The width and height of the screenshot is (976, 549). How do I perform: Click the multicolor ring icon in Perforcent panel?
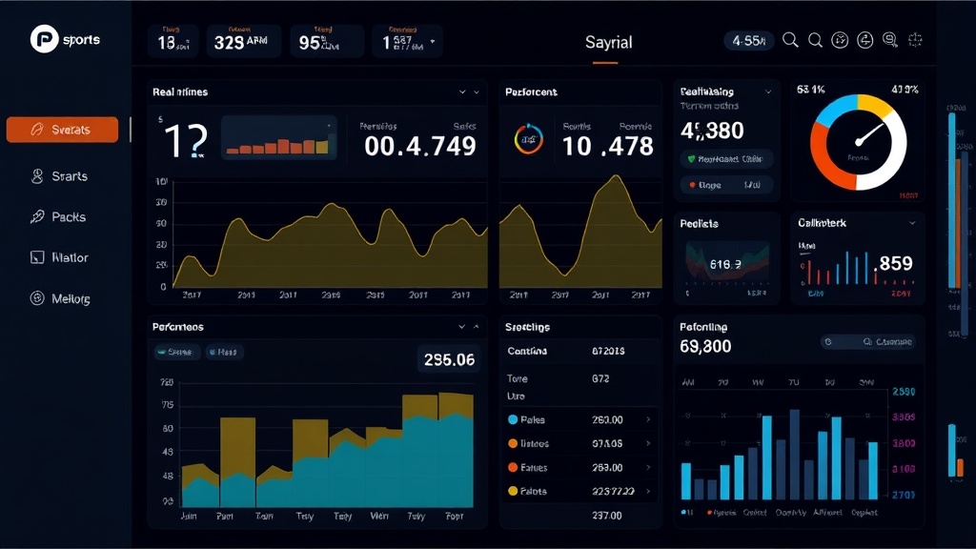pos(528,139)
